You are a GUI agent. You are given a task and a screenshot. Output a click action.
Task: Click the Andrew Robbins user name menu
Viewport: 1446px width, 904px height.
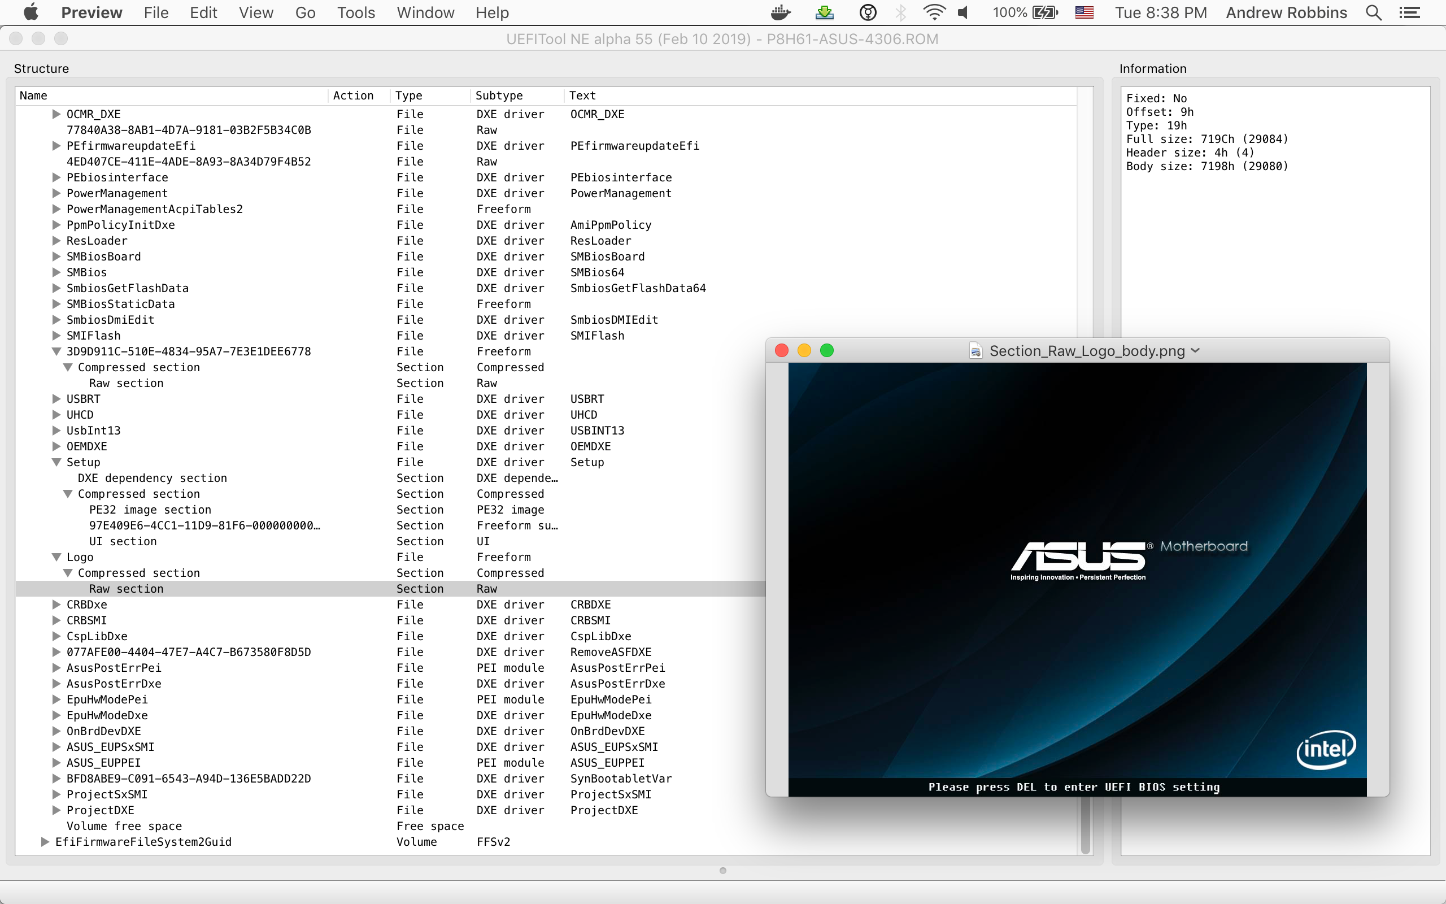point(1287,12)
